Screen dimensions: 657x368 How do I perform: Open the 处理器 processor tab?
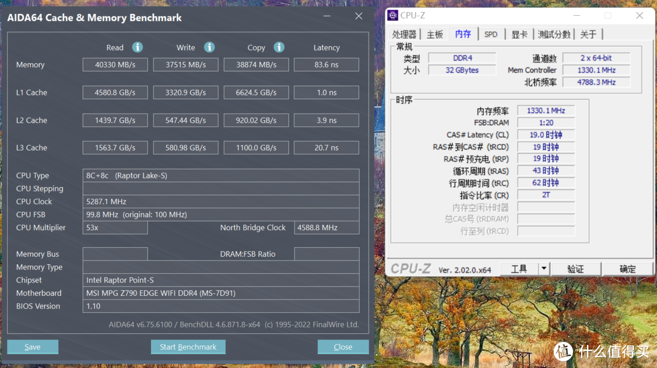click(x=404, y=35)
